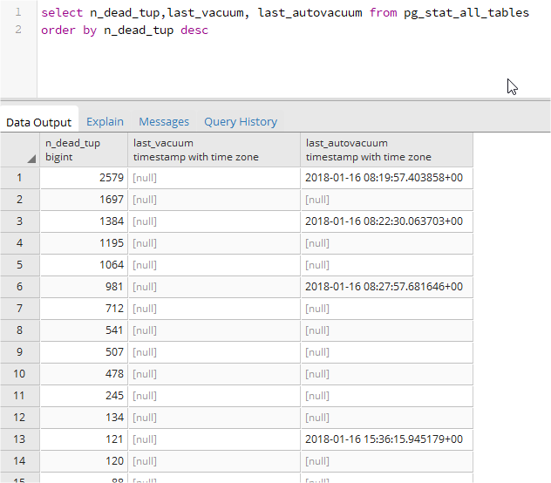
Task: Click the cell with value 981
Action: click(84, 287)
